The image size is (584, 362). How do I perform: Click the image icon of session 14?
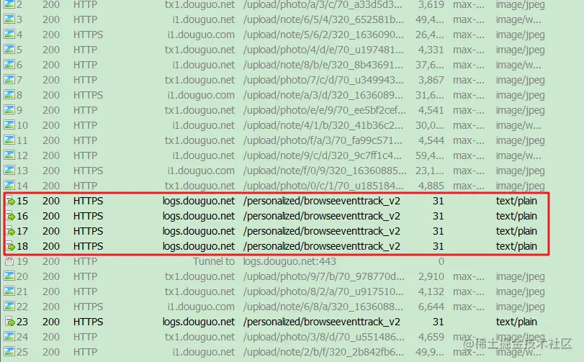coord(9,186)
